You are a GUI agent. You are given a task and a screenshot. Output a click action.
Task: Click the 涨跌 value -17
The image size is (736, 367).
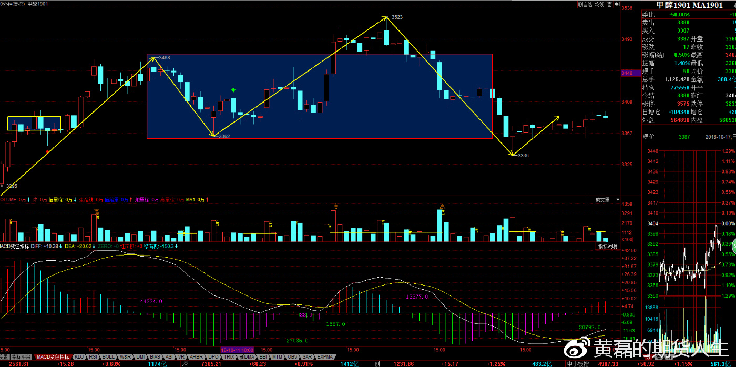pos(686,47)
